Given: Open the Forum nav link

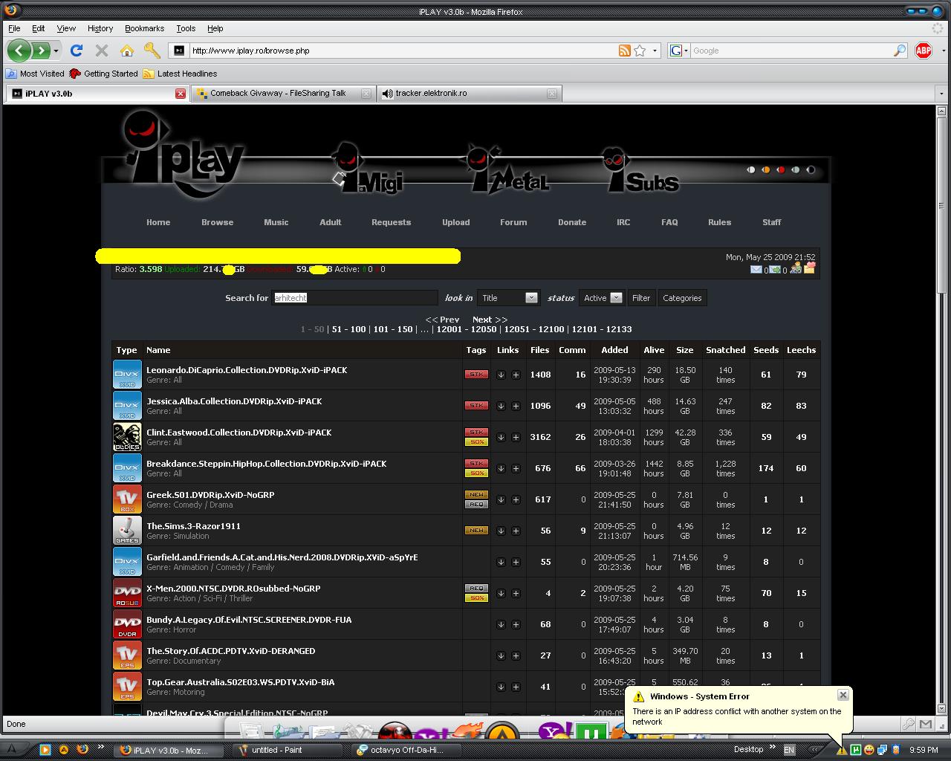Looking at the screenshot, I should pyautogui.click(x=513, y=222).
